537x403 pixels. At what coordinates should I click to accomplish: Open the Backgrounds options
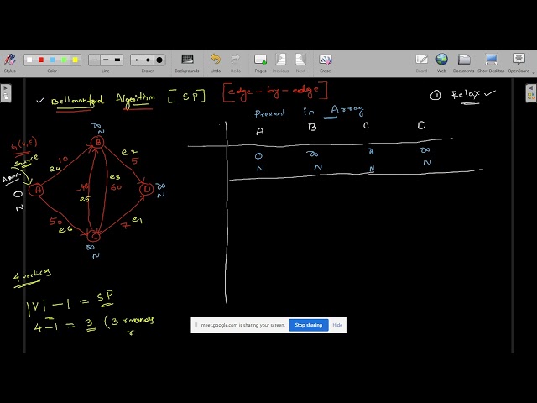[187, 63]
